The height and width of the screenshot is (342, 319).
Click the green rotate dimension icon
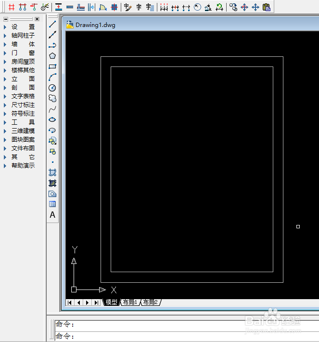219,7
